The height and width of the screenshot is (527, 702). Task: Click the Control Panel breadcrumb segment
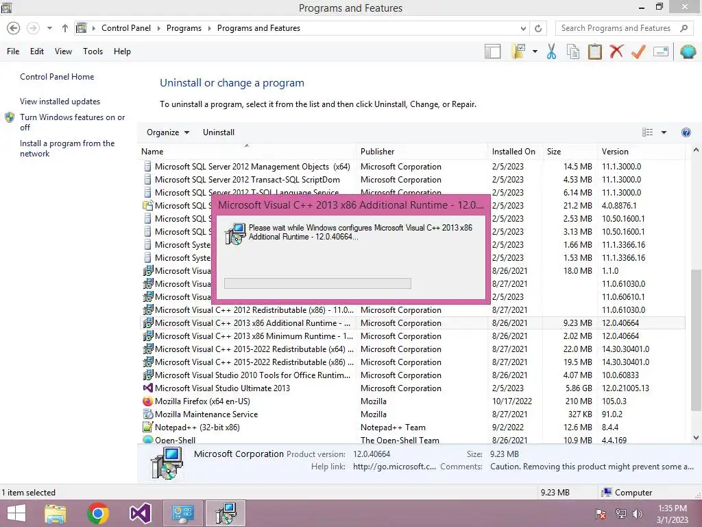126,28
